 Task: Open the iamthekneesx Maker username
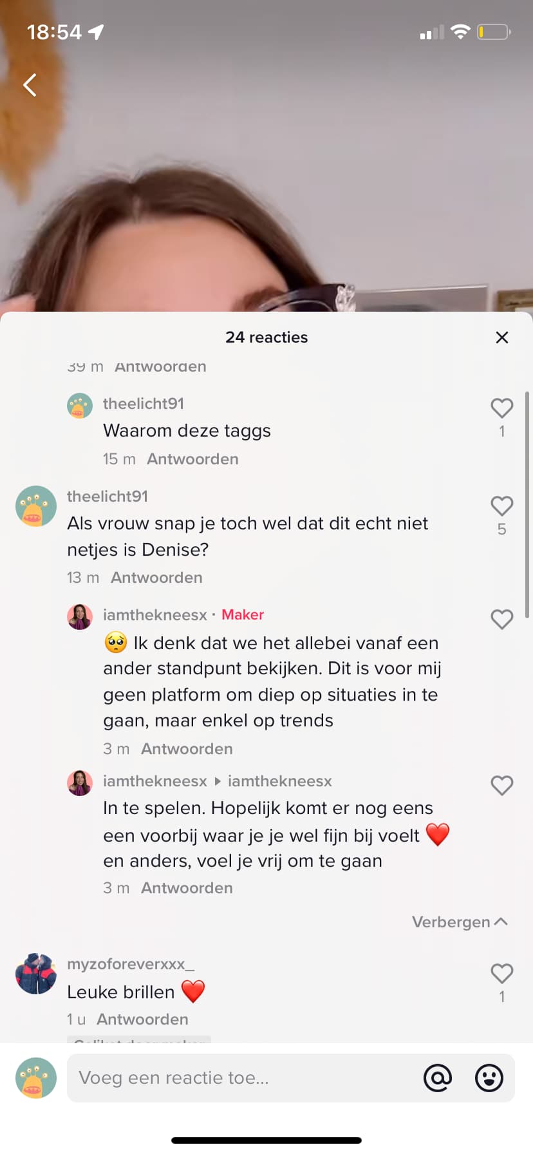[x=155, y=615]
